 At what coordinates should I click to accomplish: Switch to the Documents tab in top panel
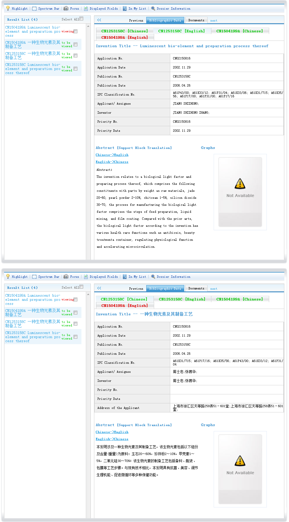[196, 20]
